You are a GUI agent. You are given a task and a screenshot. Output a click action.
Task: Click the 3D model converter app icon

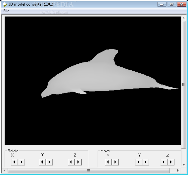[5, 4]
